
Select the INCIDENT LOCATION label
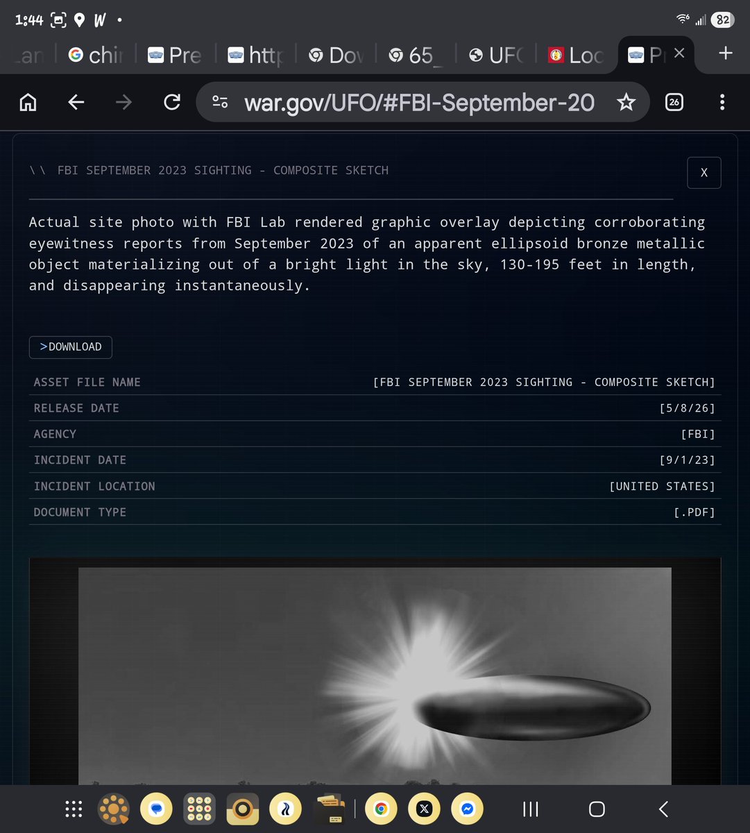pos(94,487)
